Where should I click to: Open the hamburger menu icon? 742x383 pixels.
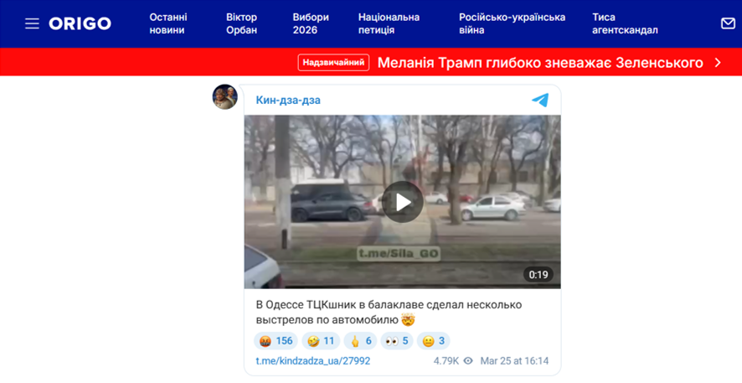pos(32,23)
